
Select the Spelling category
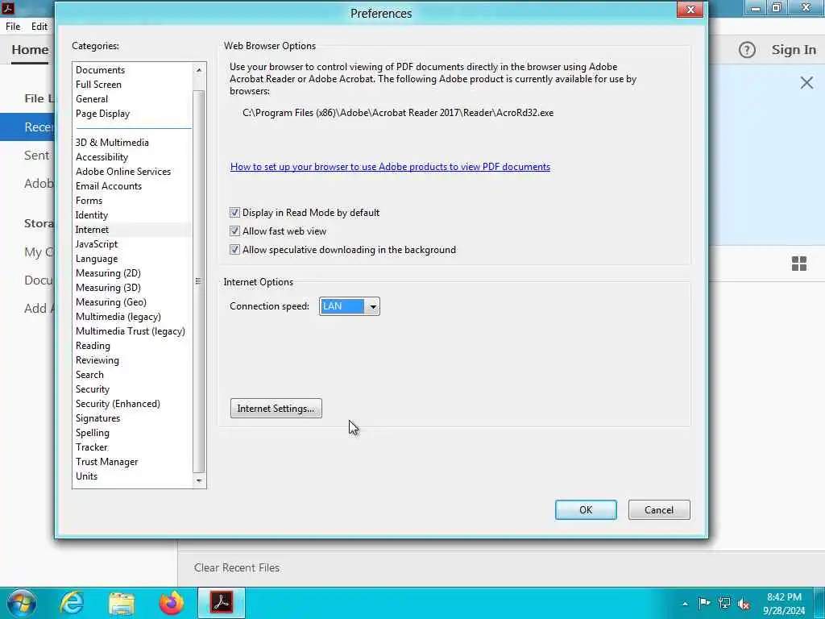(x=92, y=433)
